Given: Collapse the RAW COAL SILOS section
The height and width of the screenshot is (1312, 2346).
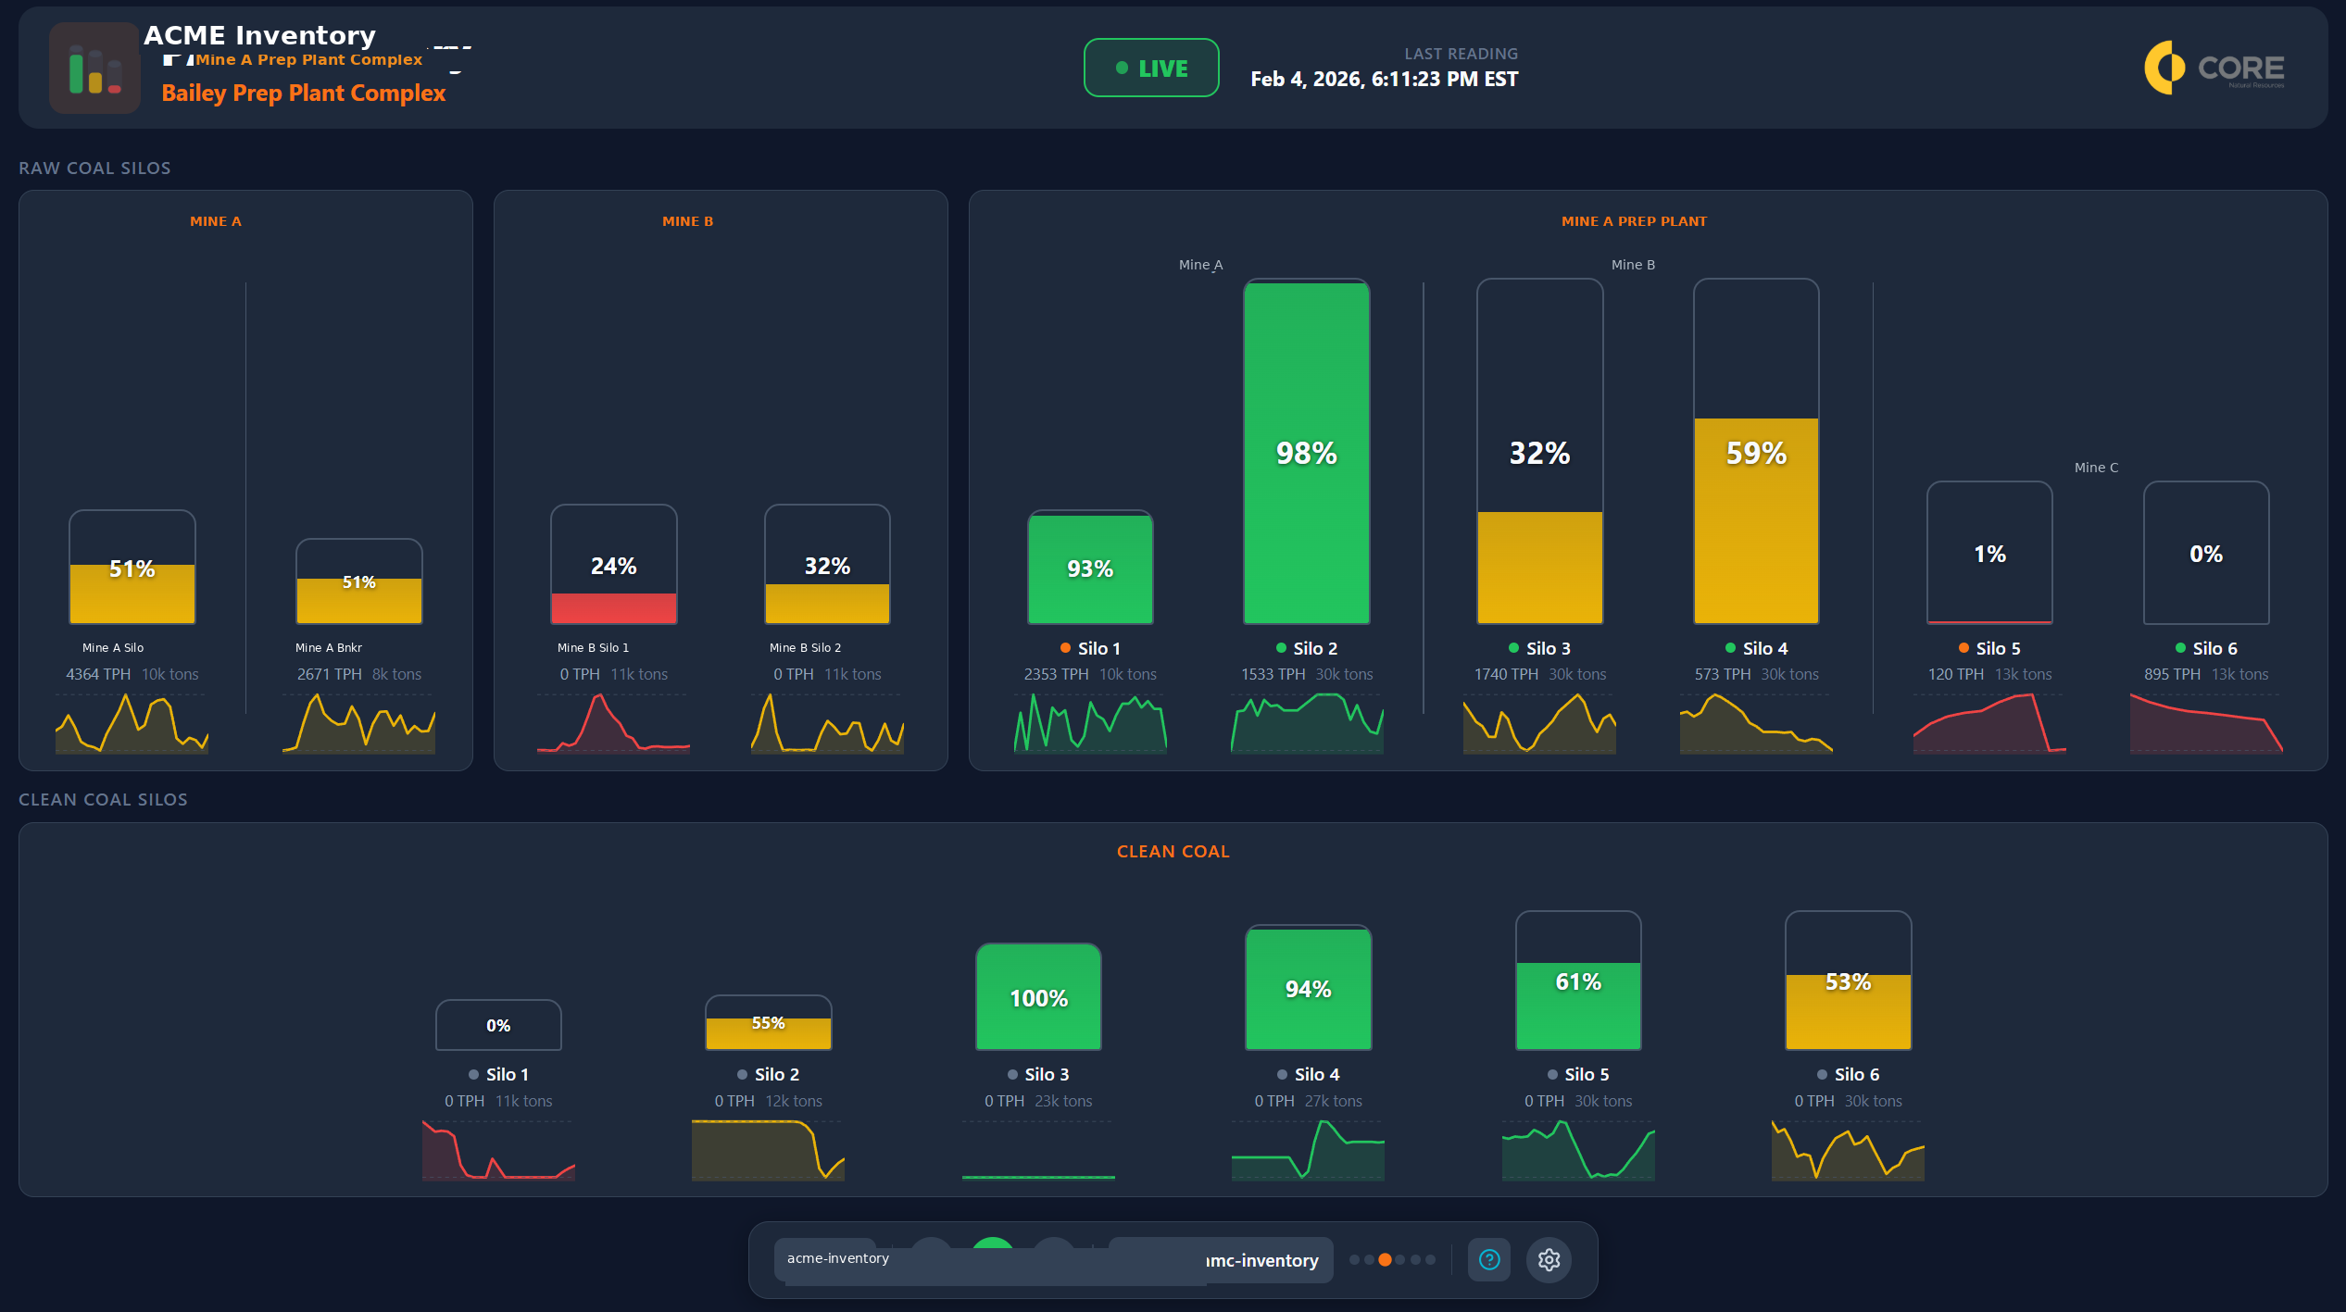Looking at the screenshot, I should (x=94, y=168).
